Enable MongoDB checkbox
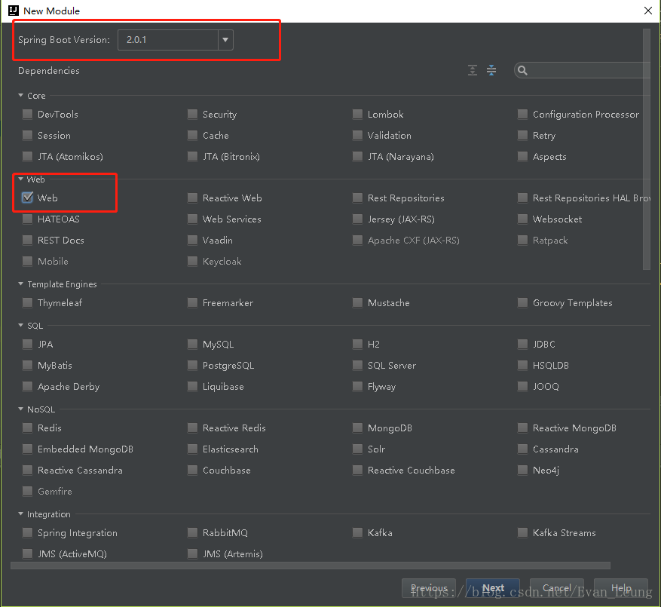661x607 pixels. coord(357,428)
